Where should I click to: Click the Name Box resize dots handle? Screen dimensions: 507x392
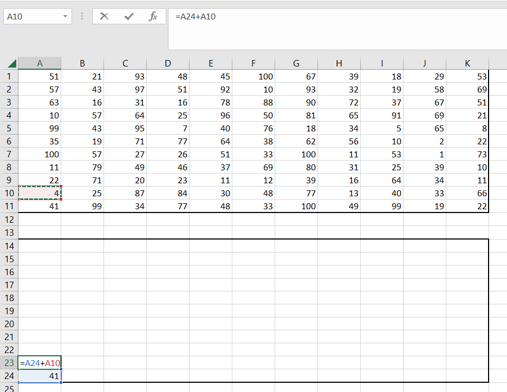[82, 17]
